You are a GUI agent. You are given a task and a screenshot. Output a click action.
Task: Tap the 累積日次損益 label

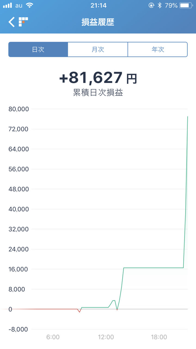coord(98,93)
